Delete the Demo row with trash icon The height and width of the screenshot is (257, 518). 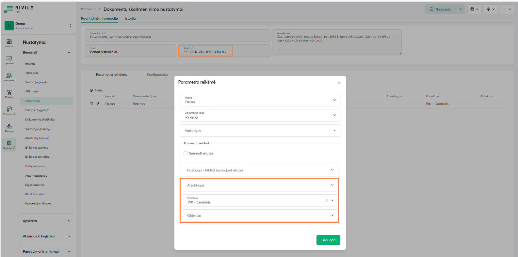click(92, 104)
